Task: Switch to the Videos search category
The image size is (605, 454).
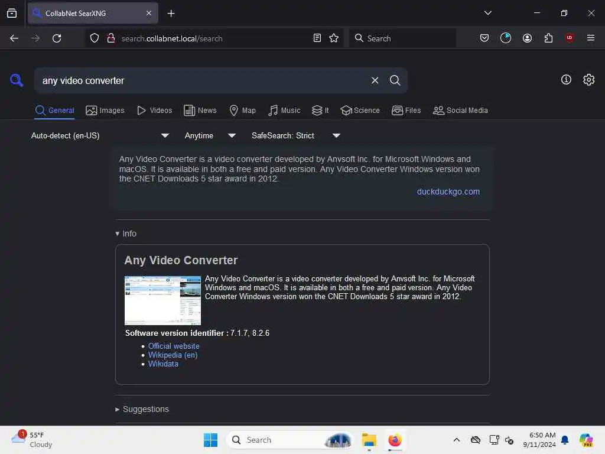Action: pyautogui.click(x=154, y=111)
